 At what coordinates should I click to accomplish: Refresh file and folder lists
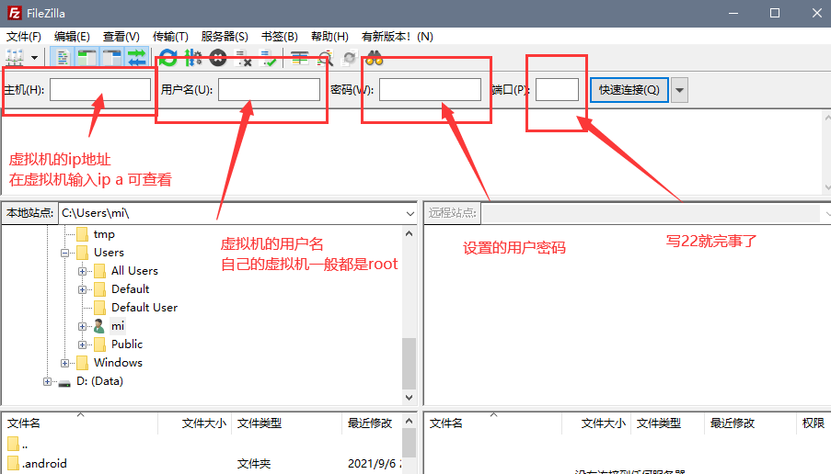(168, 58)
